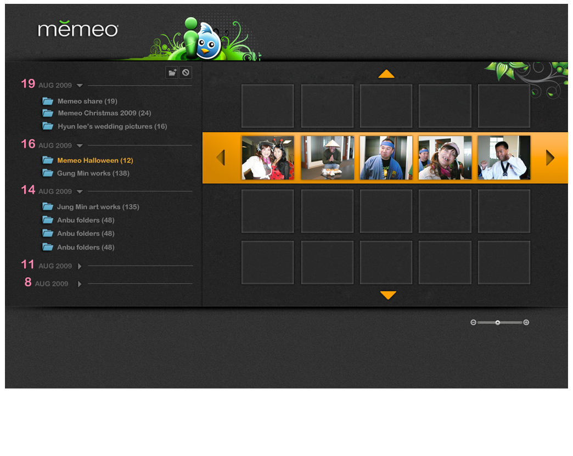This screenshot has height=456, width=573.
Task: Click the Memeo logo
Action: [x=78, y=29]
